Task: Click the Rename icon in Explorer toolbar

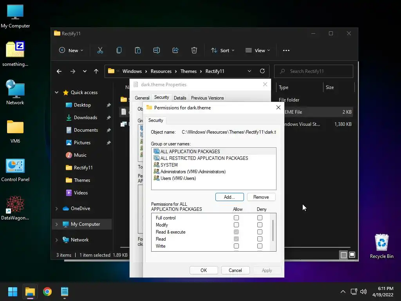Action: click(157, 51)
